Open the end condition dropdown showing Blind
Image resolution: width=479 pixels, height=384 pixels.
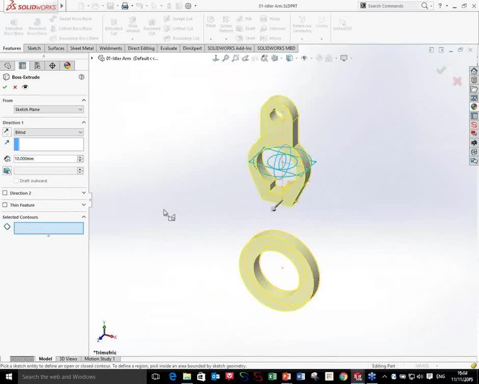[48, 132]
